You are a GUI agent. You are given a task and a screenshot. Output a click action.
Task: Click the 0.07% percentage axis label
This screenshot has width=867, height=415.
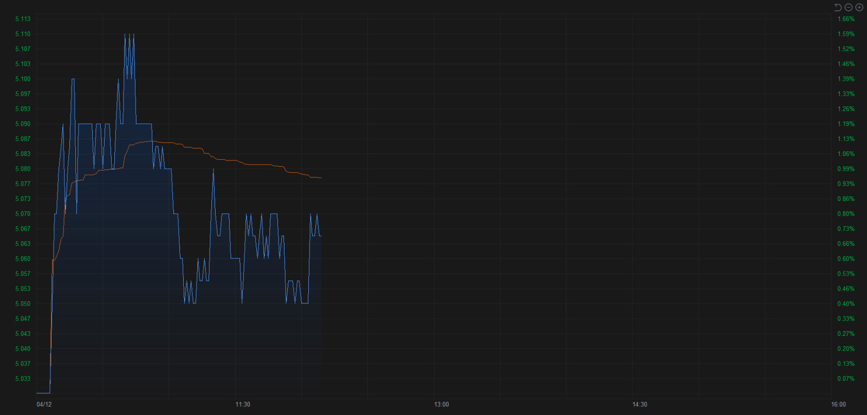tap(846, 379)
